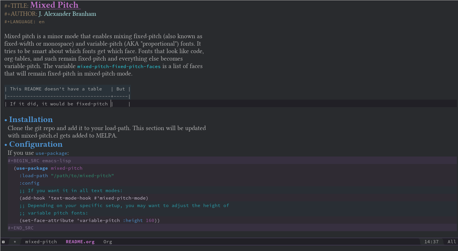The image size is (458, 251).
Task: Click the "/path/to/mixed-pitch" string
Action: click(83, 176)
